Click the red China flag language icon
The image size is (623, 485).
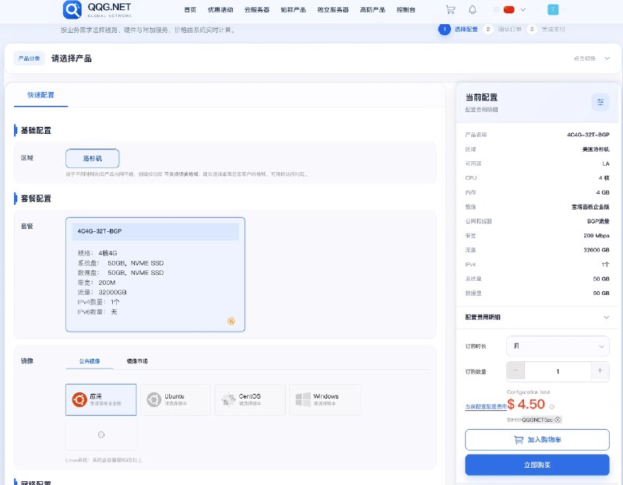tap(509, 9)
